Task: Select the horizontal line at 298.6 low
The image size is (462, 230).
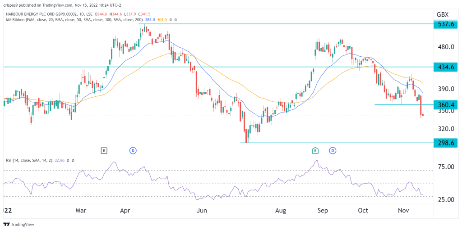Action: [x=337, y=143]
